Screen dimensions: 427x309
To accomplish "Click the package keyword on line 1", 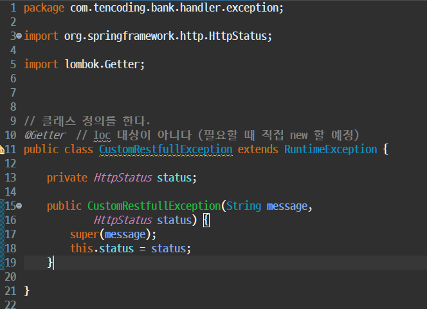I will pos(44,8).
